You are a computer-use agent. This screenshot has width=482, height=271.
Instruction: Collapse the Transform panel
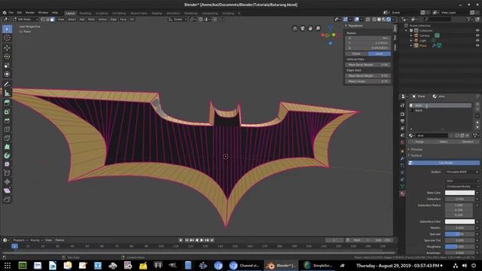pyautogui.click(x=346, y=26)
